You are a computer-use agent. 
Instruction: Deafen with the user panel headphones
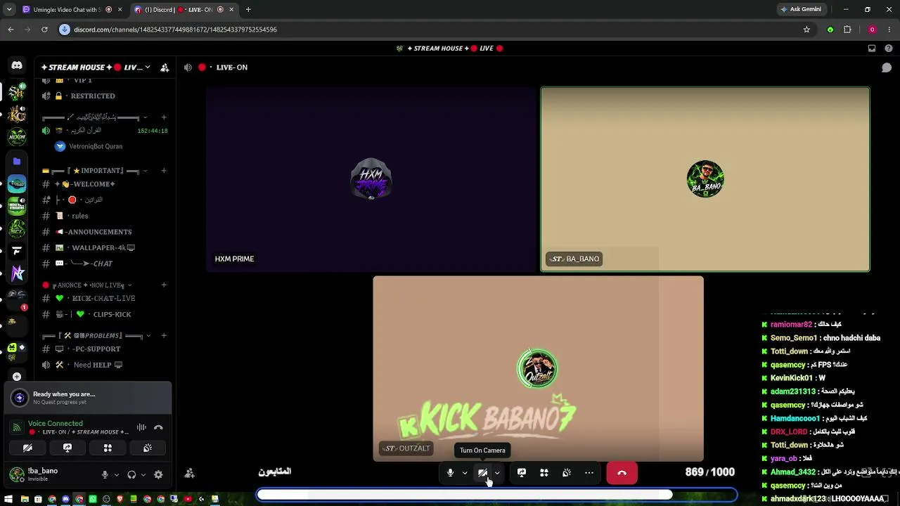pyautogui.click(x=131, y=475)
